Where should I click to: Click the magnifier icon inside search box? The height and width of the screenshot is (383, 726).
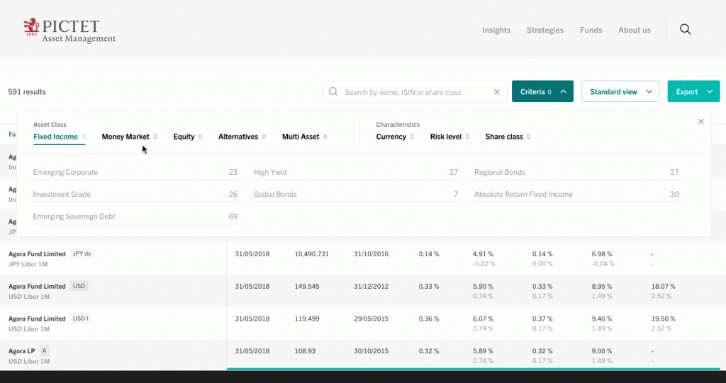pos(333,91)
